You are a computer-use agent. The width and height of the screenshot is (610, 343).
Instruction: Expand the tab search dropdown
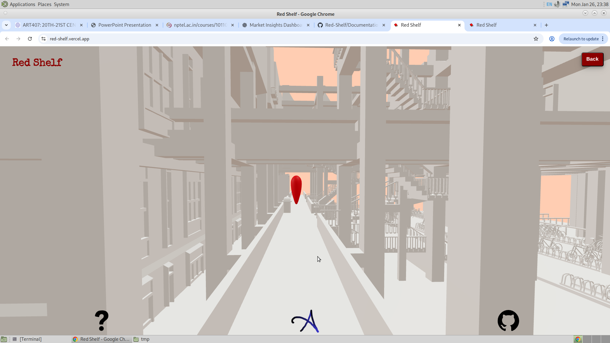(x=6, y=25)
